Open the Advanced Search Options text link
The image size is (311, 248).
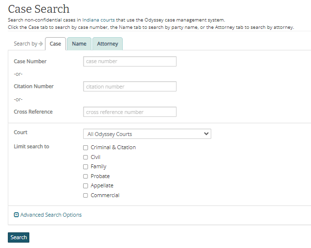tap(51, 215)
